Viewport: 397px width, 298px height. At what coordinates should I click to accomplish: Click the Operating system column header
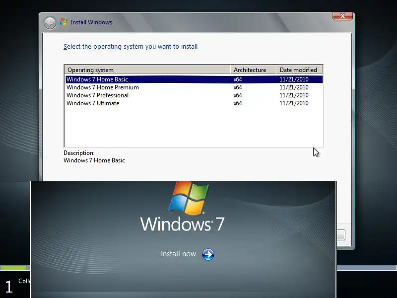point(147,70)
